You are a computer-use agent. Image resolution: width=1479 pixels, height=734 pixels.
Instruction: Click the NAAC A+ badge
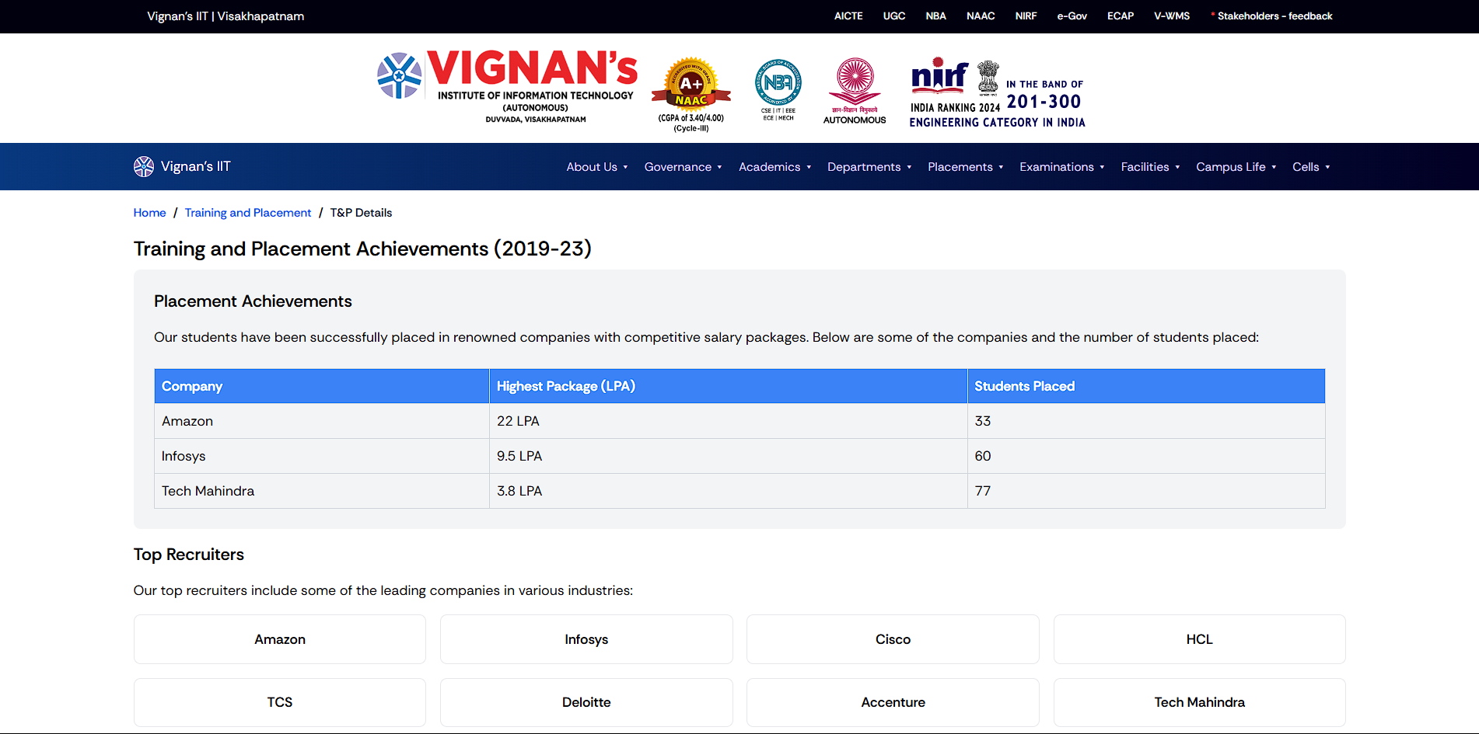tap(691, 94)
